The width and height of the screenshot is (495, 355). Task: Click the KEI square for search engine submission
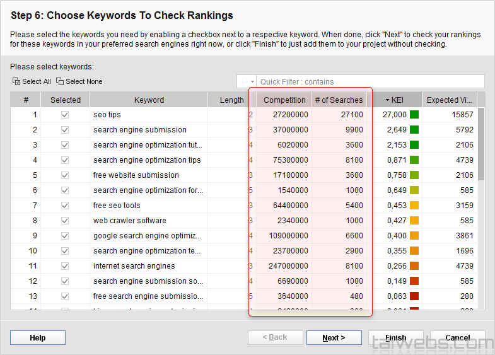click(x=414, y=130)
